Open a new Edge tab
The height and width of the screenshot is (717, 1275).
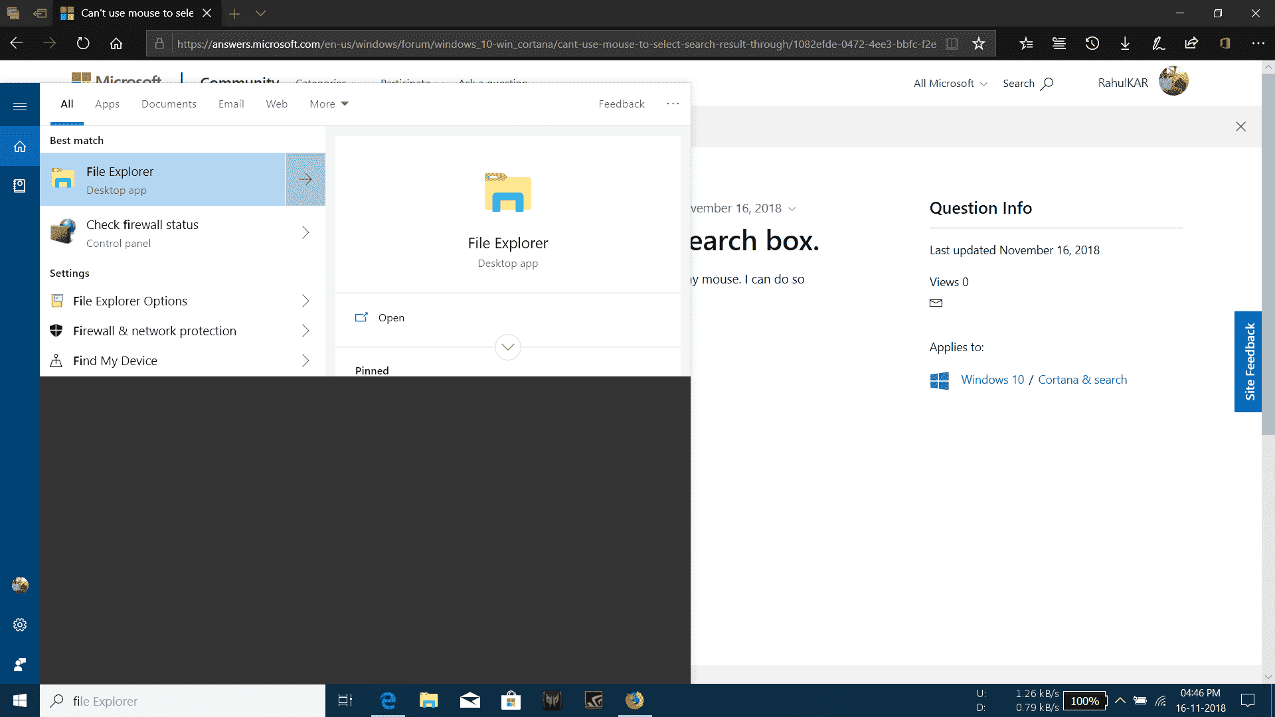pyautogui.click(x=234, y=13)
